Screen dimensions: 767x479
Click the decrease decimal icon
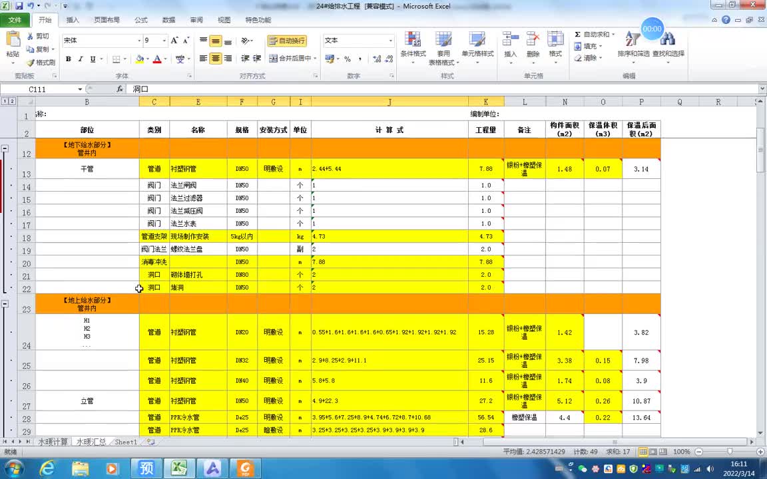point(389,59)
